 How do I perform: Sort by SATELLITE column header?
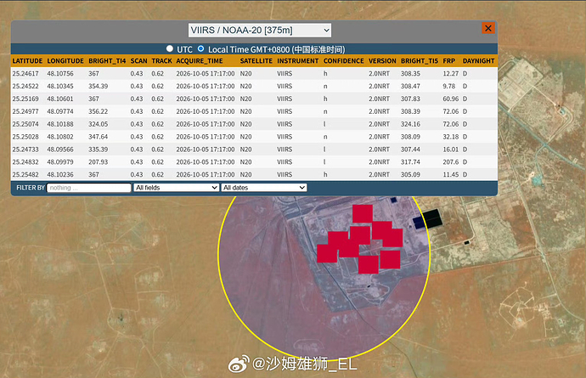[x=256, y=61]
